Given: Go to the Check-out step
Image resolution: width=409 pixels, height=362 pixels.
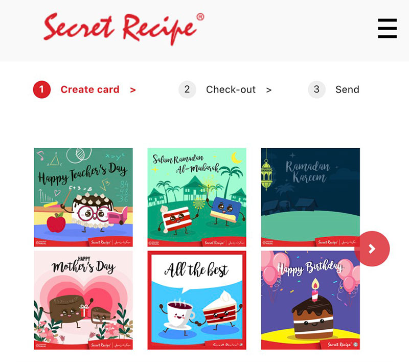Looking at the screenshot, I should 231,89.
